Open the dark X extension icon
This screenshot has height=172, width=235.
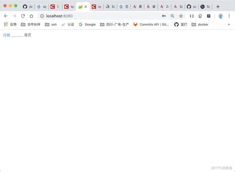point(209,16)
